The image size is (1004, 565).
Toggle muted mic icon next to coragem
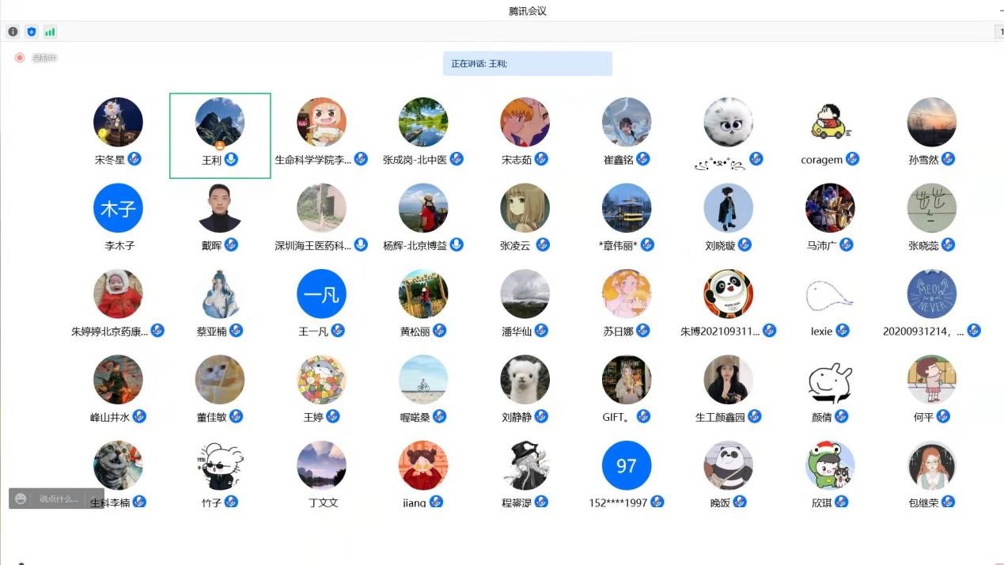click(x=852, y=159)
